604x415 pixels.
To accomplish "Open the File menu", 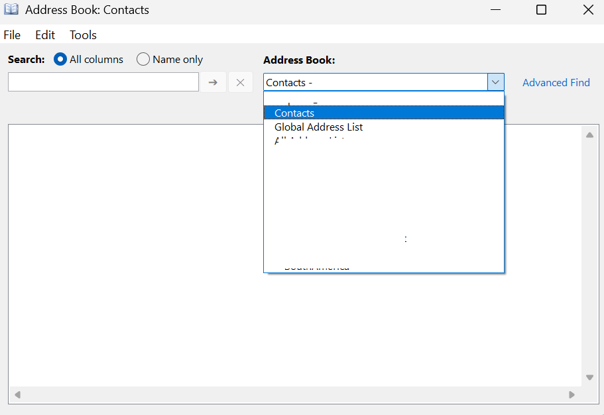I will pos(12,35).
